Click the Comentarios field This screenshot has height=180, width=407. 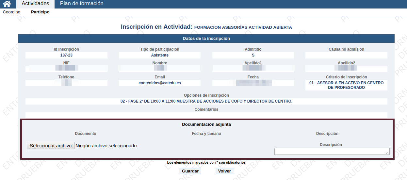[x=206, y=115]
